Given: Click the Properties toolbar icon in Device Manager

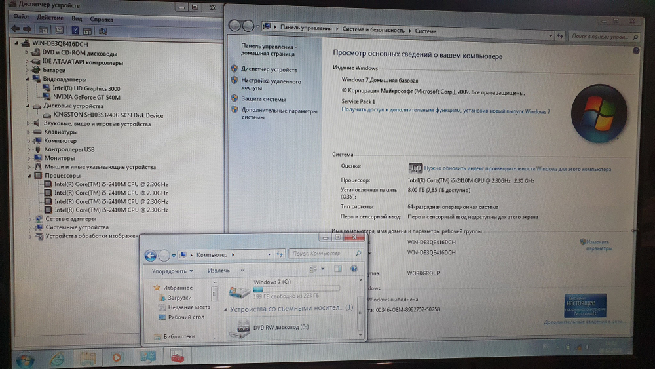Looking at the screenshot, I should pyautogui.click(x=59, y=29).
